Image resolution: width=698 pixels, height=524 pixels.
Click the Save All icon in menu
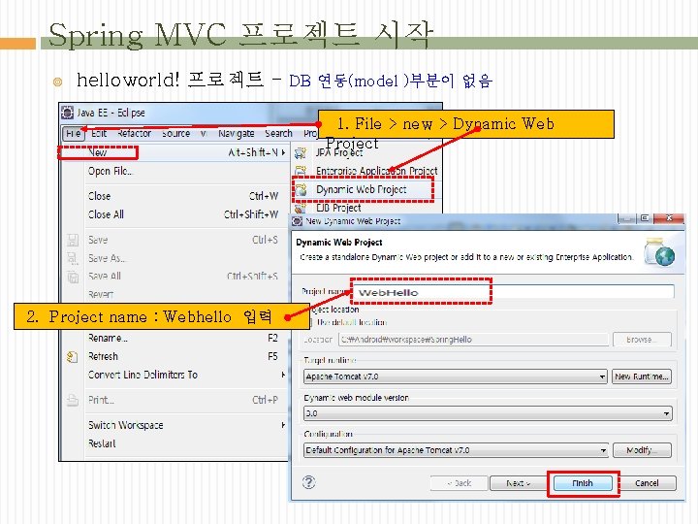click(73, 277)
